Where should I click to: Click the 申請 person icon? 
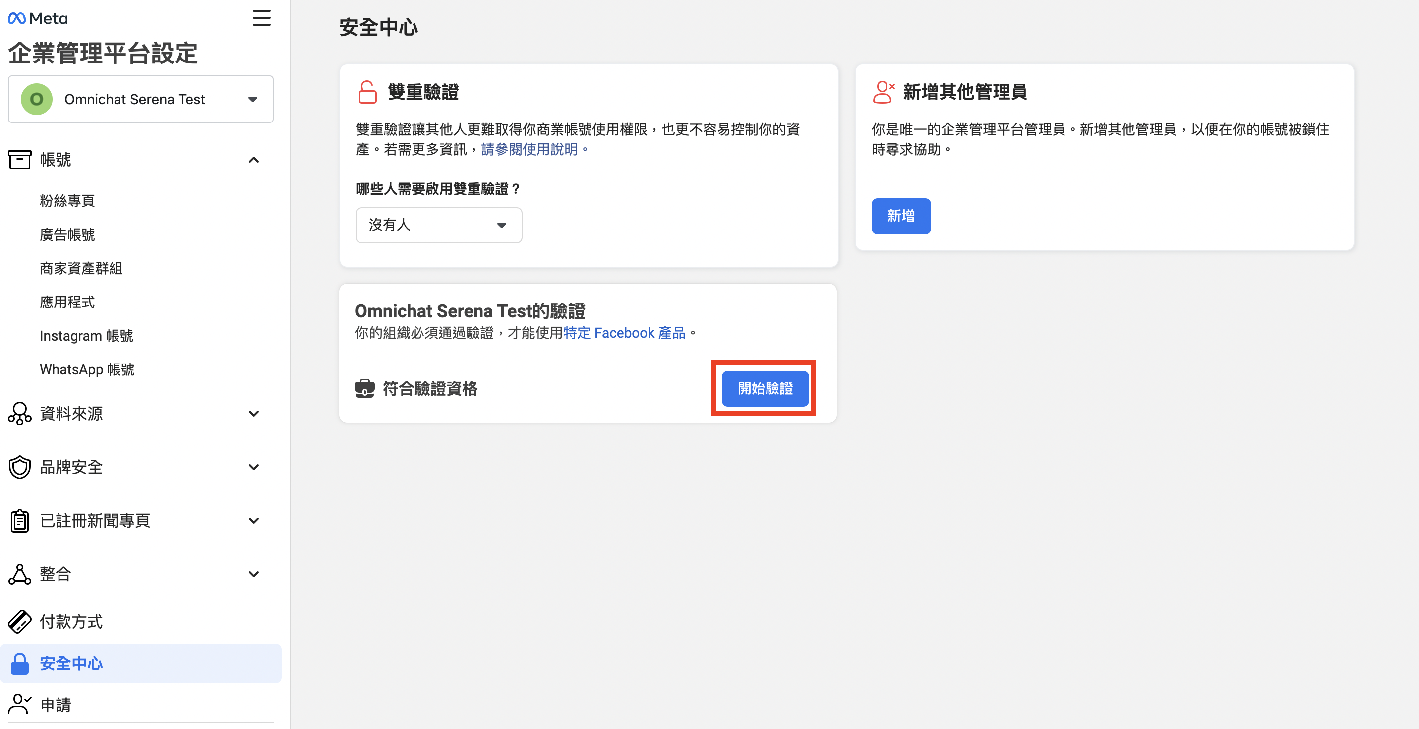19,704
